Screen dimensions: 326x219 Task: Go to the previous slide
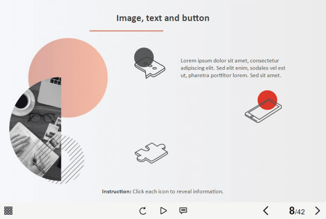click(x=266, y=211)
